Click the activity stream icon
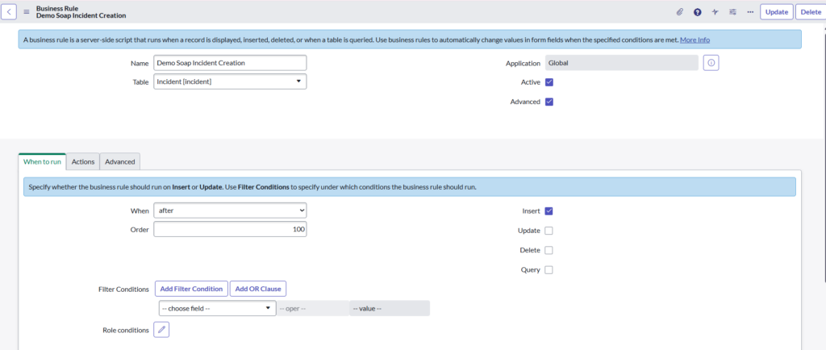The height and width of the screenshot is (350, 826). pos(715,12)
